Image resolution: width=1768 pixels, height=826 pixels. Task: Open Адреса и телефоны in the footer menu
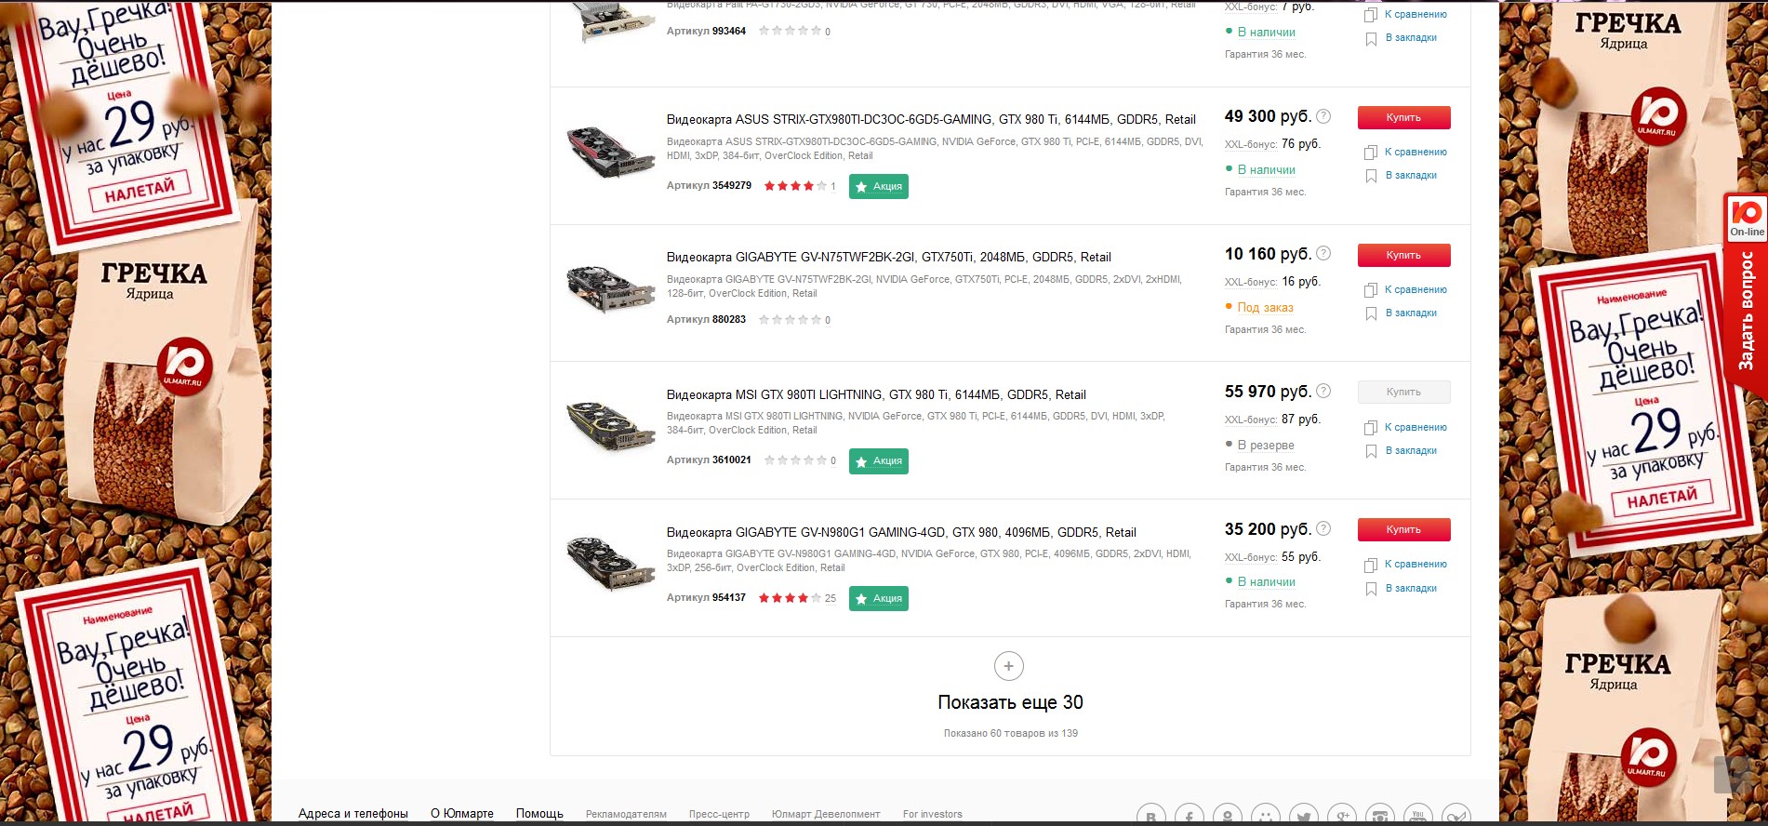tap(352, 814)
